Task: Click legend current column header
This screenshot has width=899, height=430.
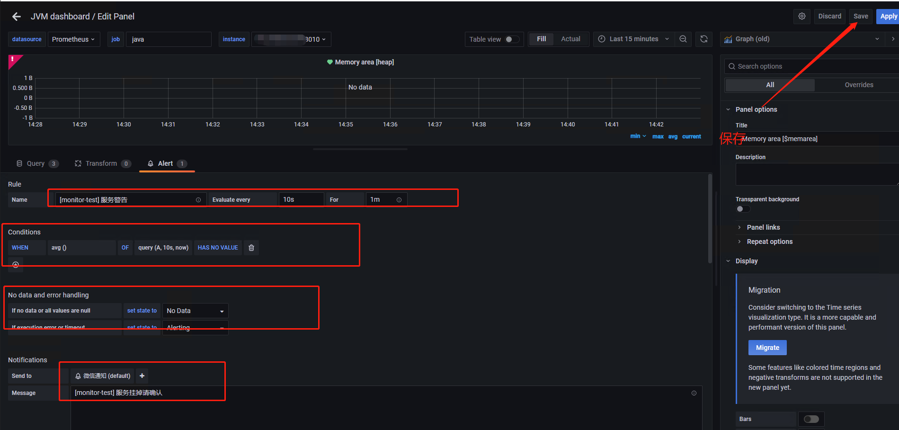Action: tap(691, 136)
